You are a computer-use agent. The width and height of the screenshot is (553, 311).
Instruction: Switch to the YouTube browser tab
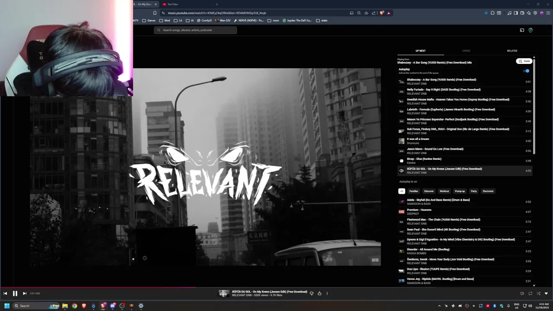[x=172, y=4]
